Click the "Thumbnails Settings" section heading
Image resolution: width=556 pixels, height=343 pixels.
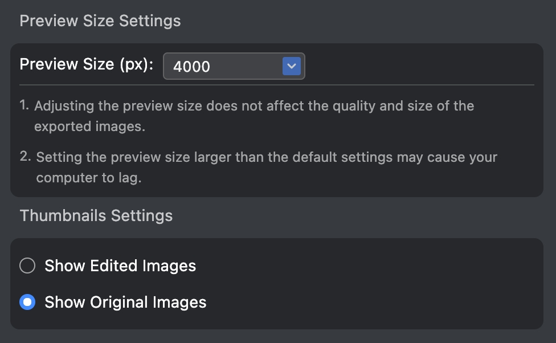click(96, 216)
